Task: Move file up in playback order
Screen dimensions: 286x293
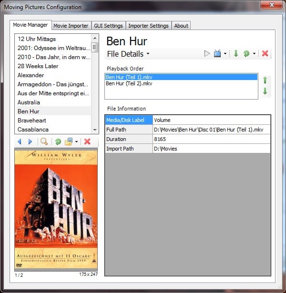Action: pyautogui.click(x=265, y=80)
